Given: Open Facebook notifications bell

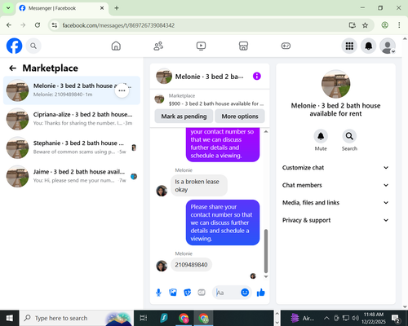Looking at the screenshot, I should pos(369,46).
